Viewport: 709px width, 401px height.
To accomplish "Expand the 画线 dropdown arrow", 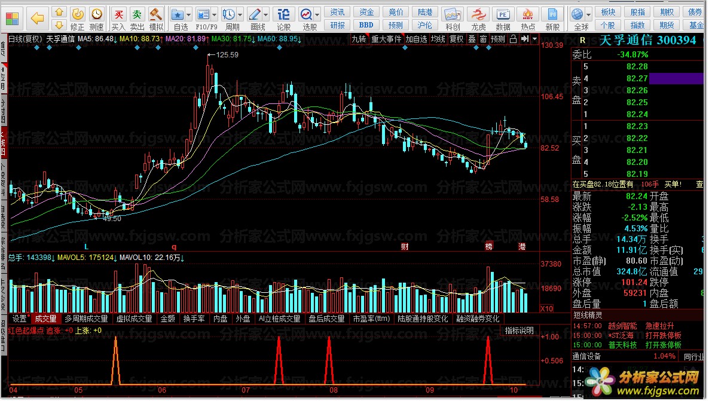I will click(x=266, y=14).
